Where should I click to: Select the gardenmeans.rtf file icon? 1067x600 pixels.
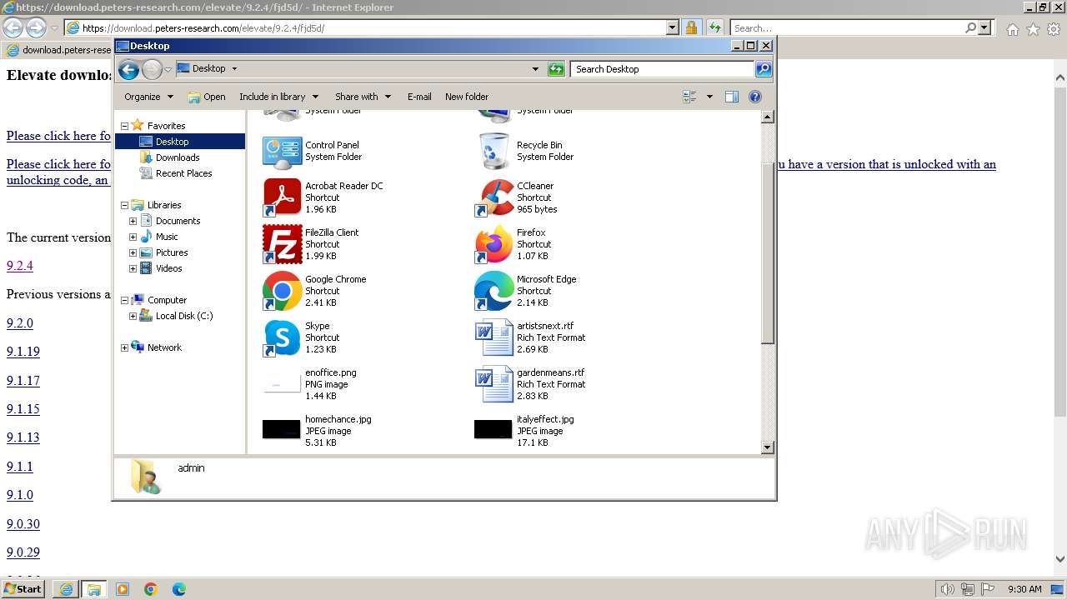pyautogui.click(x=493, y=384)
